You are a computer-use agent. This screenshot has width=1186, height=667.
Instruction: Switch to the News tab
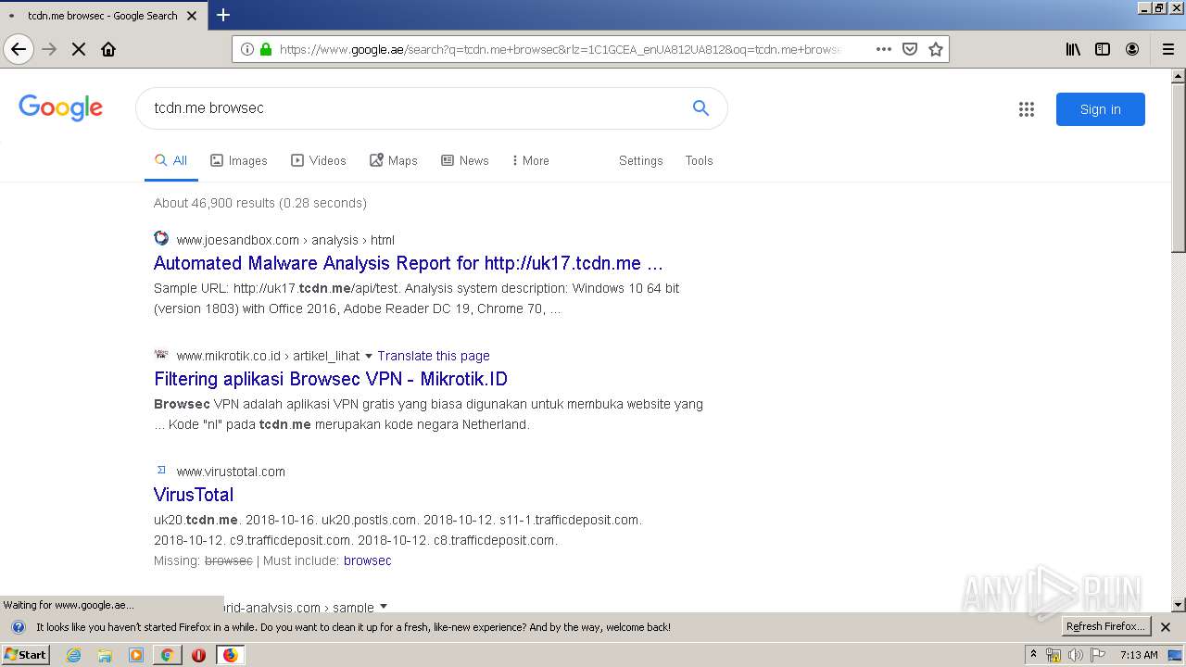pyautogui.click(x=465, y=160)
